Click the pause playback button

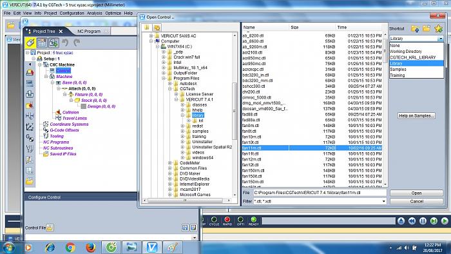pyautogui.click(x=423, y=221)
